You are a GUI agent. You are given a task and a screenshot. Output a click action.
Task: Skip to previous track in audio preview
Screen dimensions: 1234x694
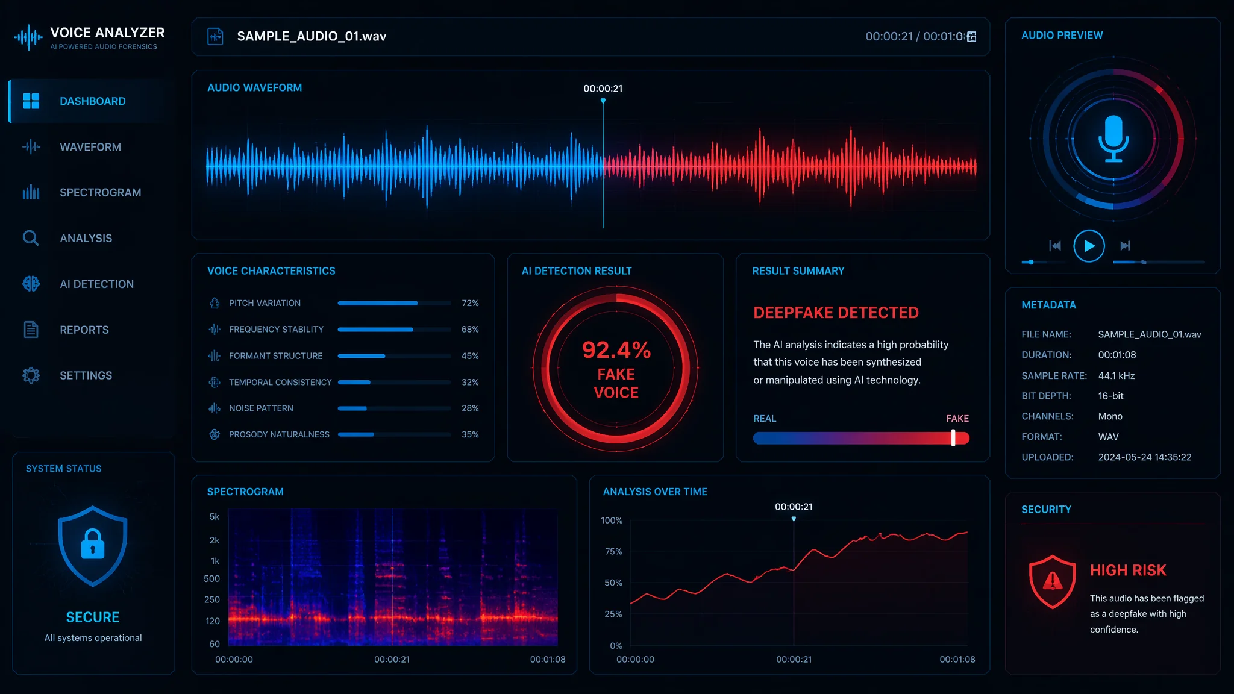(1055, 246)
